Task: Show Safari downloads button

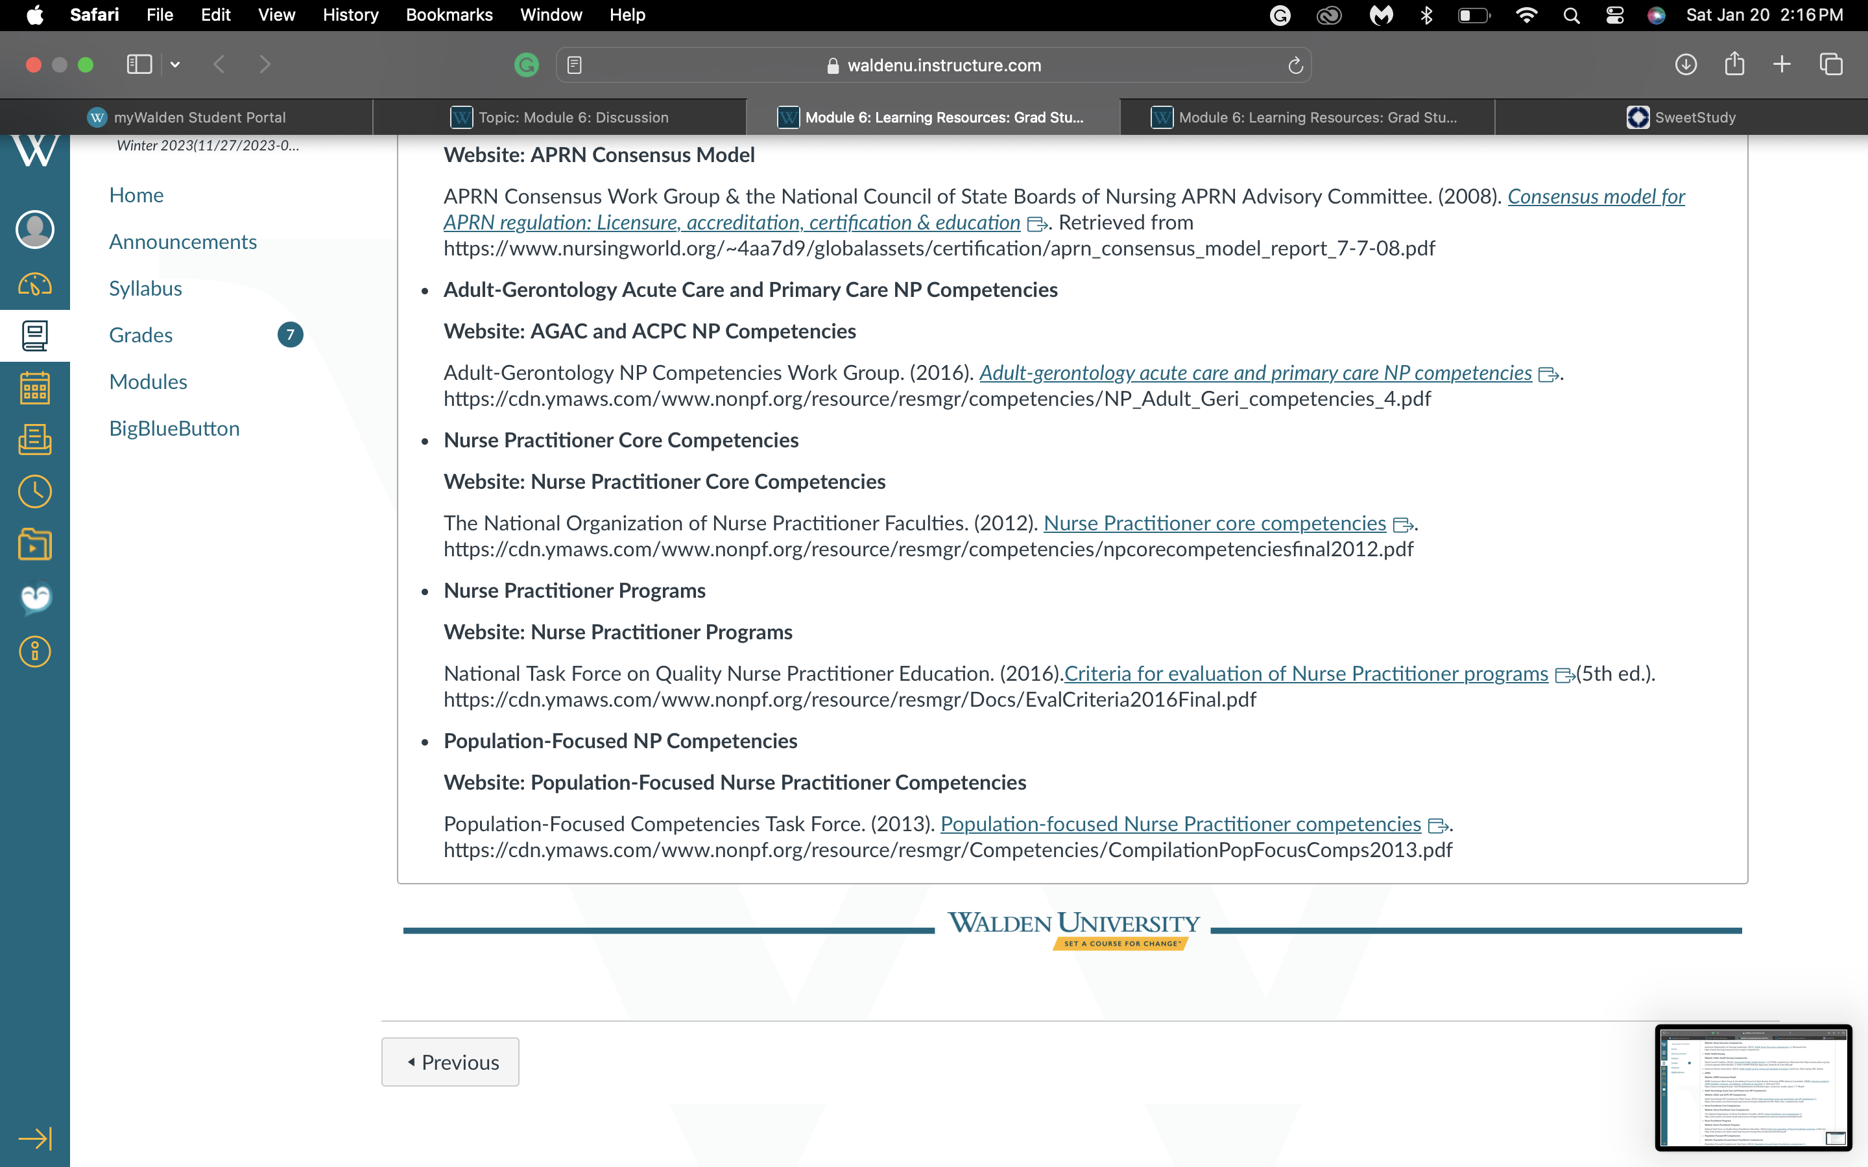Action: pos(1686,64)
